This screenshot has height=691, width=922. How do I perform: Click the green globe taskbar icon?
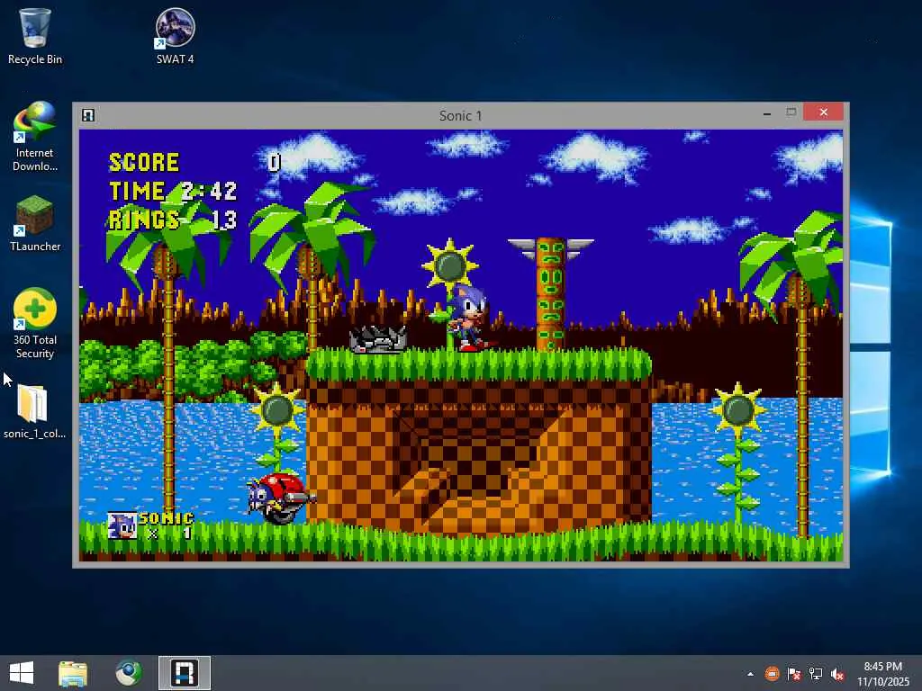pos(128,673)
